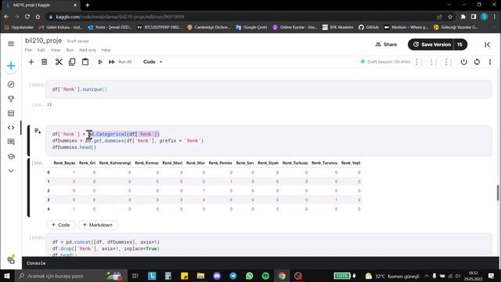The width and height of the screenshot is (501, 282).
Task: Open version number 15 history
Action: [x=460, y=45]
